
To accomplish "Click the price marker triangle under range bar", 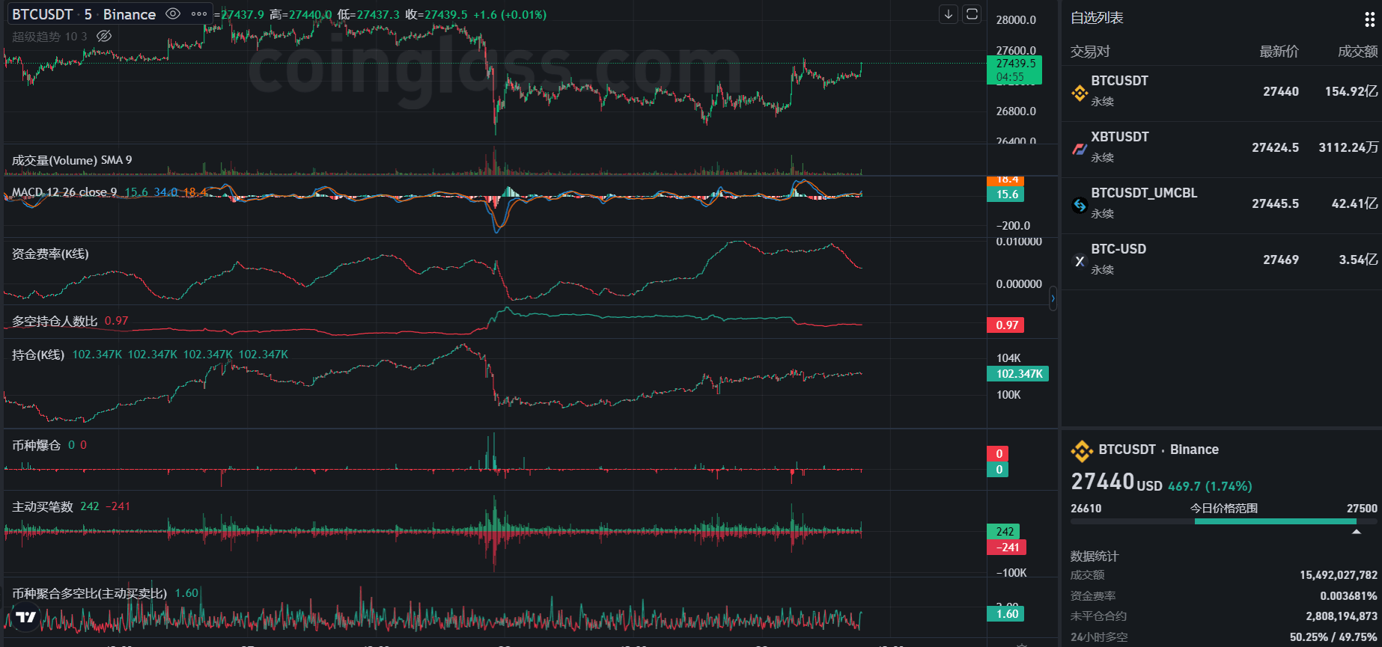I will click(1356, 532).
